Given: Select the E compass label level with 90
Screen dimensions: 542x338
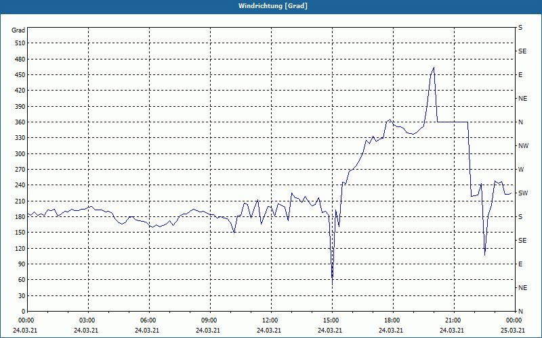Looking at the screenshot, I should 520,264.
